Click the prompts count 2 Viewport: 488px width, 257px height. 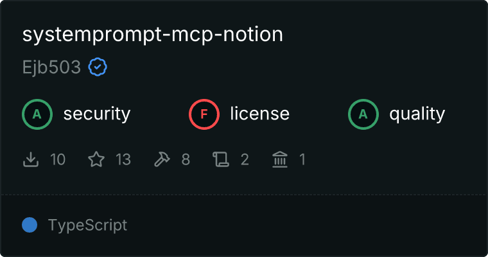245,159
